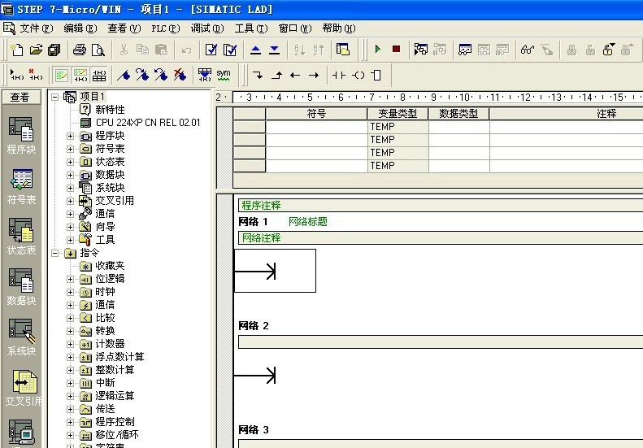Screen dimensions: 643x448
Task: Expand the 计数器 instruction folder
Action: [70, 344]
